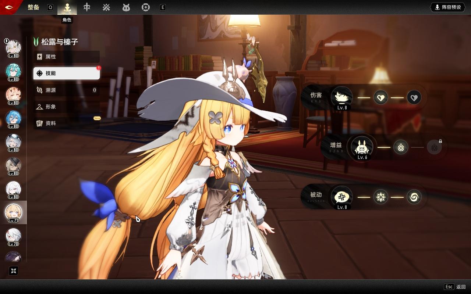Image resolution: width=471 pixels, height=294 pixels.
Task: Choose the first character portrait in the list
Action: click(x=14, y=48)
